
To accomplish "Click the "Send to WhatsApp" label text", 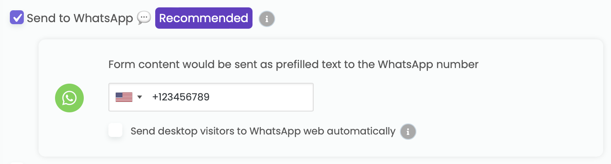I will [80, 18].
